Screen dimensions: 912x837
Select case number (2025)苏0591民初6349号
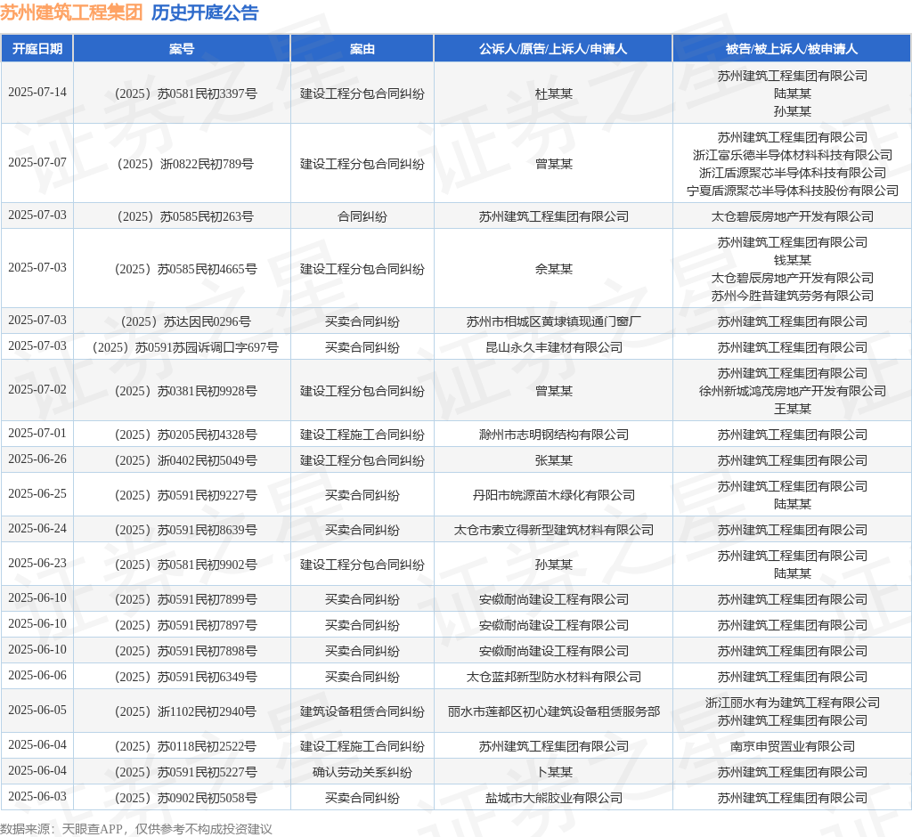pyautogui.click(x=185, y=677)
